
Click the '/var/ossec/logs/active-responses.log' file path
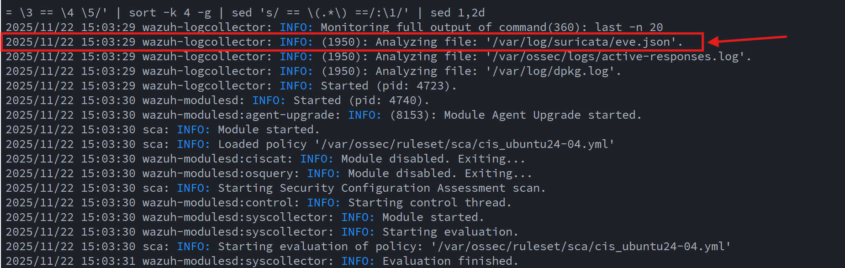coord(615,57)
